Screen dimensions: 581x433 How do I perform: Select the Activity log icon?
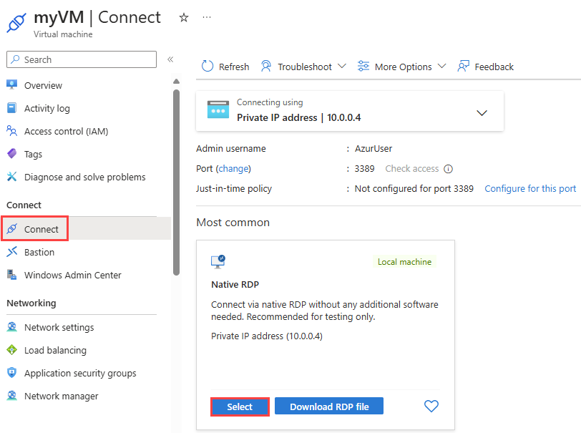(x=12, y=108)
